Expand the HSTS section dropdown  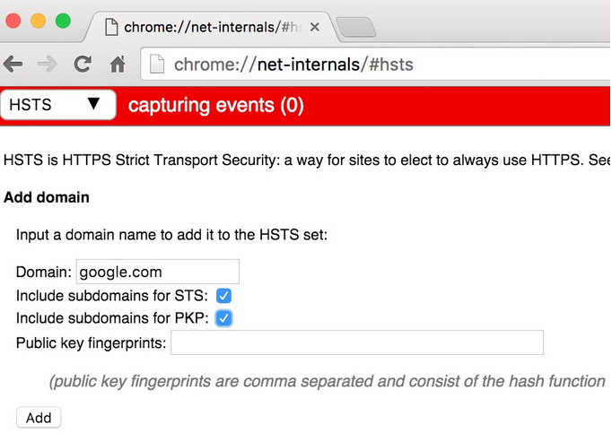(x=58, y=105)
